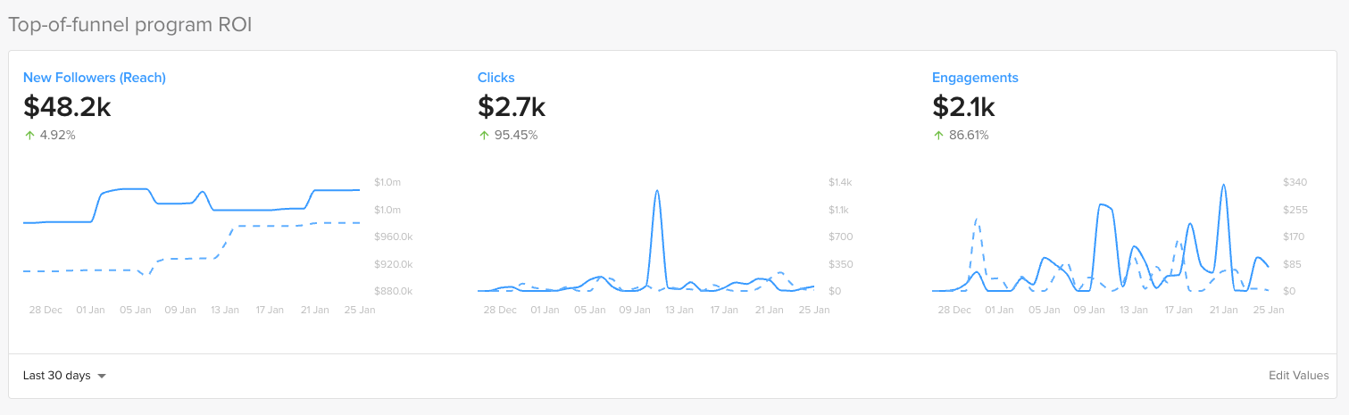1349x415 pixels.
Task: Click the green up arrow beside 86.61%
Action: [x=937, y=136]
